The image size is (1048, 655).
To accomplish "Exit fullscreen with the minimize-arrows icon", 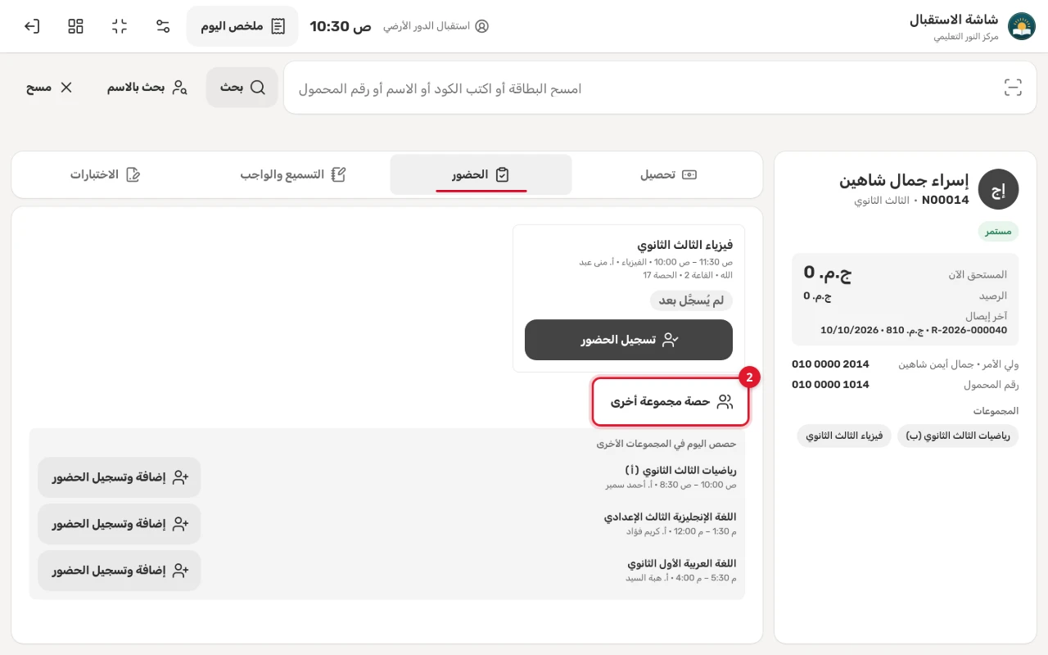I will (x=120, y=26).
